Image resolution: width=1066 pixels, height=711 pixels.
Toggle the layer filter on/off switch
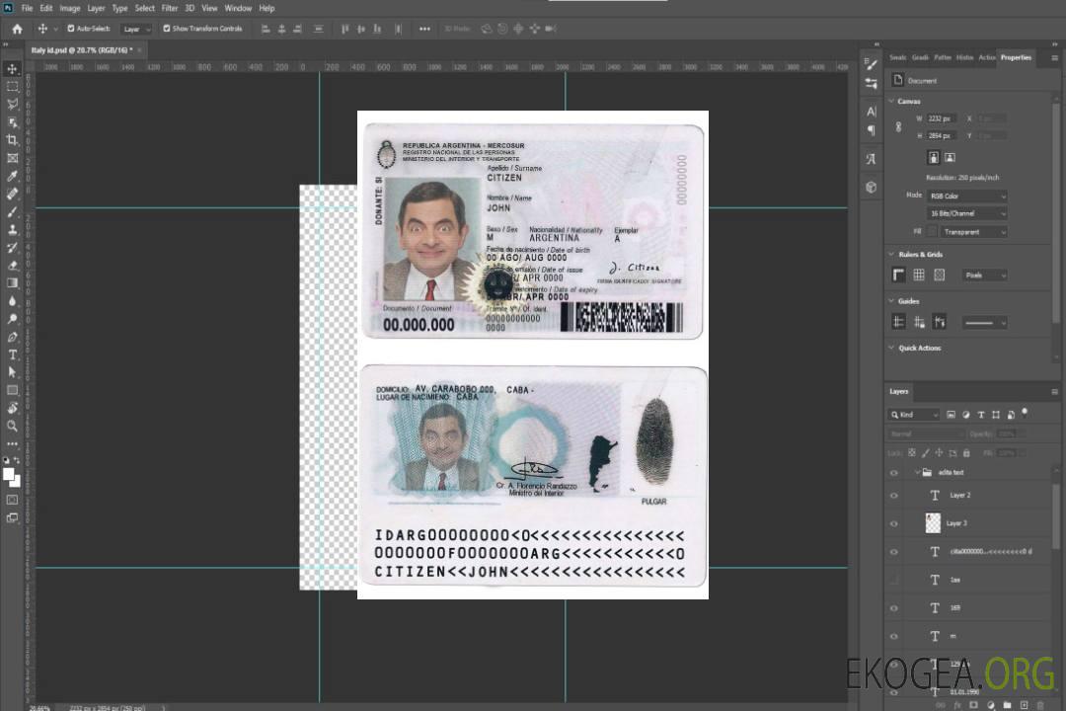click(x=1025, y=413)
